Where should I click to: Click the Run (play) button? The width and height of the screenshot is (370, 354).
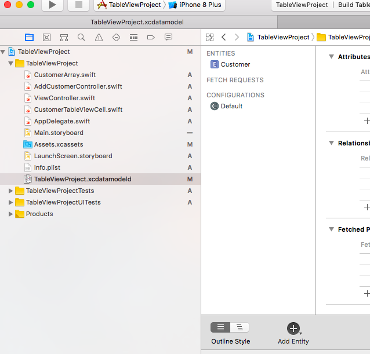coord(52,5)
